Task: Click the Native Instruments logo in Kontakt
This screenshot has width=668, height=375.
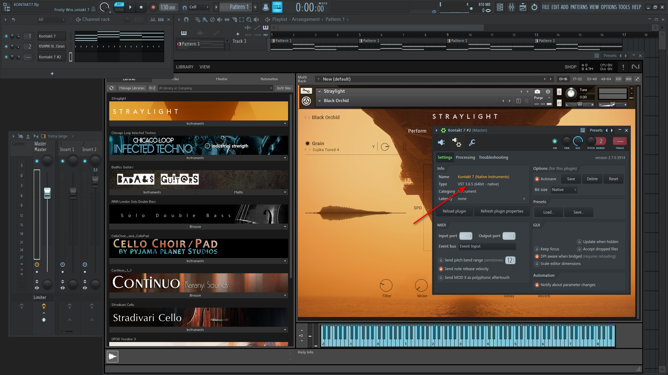Action: pos(635,67)
